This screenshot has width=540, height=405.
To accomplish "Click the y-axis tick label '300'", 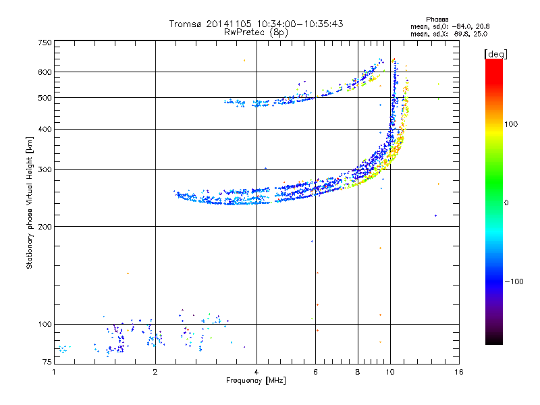I will (x=45, y=169).
